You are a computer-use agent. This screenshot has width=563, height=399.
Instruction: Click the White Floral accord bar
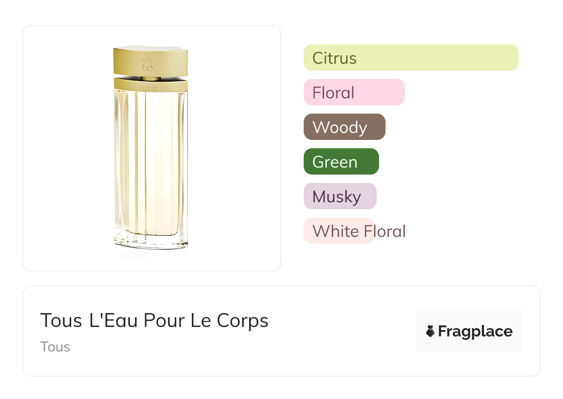(x=338, y=231)
